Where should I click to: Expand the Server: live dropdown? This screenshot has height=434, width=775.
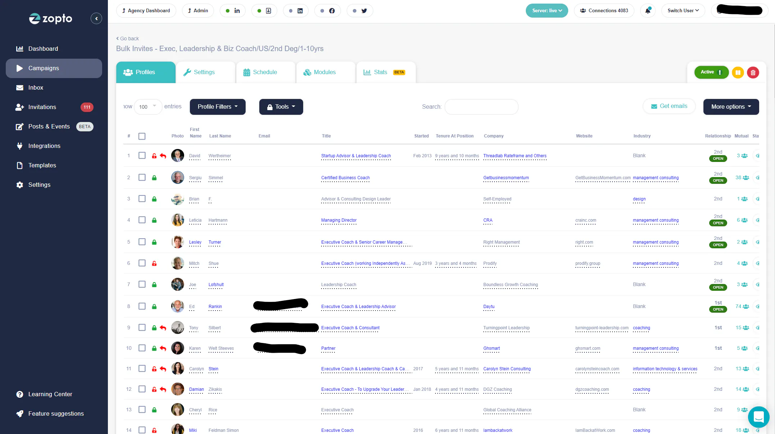click(x=547, y=10)
